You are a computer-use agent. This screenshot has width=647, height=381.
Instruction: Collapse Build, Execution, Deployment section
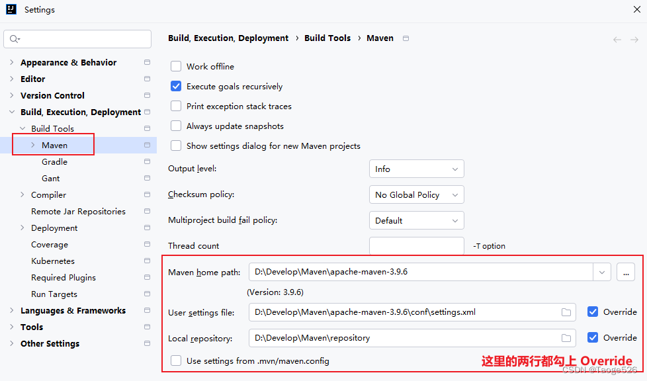pos(11,112)
